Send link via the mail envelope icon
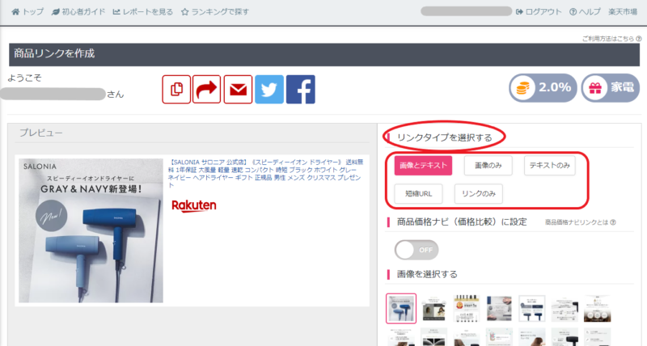The height and width of the screenshot is (346, 647). point(238,89)
